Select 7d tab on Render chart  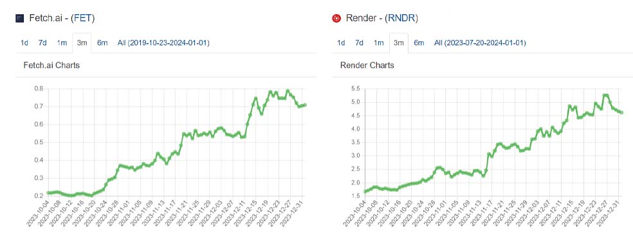coord(360,43)
